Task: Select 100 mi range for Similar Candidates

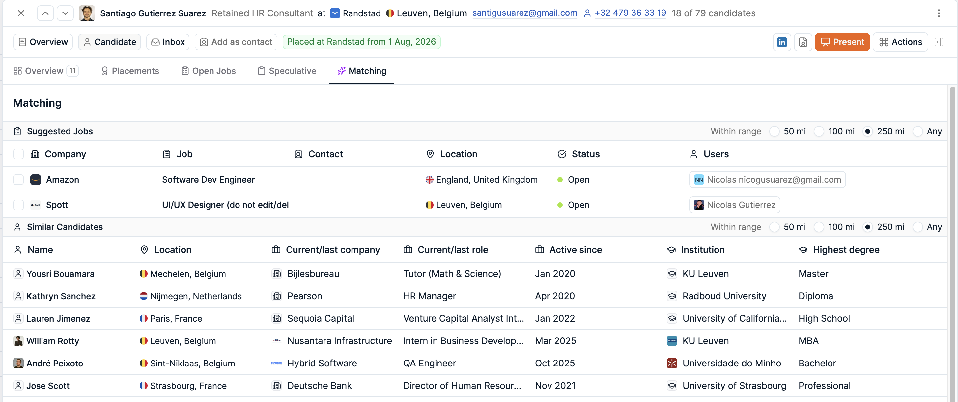Action: click(819, 227)
